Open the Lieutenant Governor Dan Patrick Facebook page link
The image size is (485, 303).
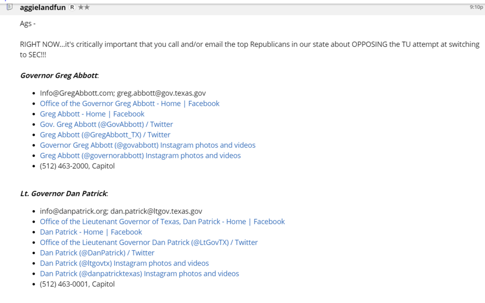point(162,221)
